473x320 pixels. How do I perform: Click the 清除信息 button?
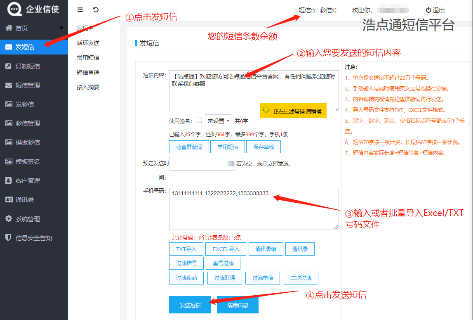pyautogui.click(x=238, y=305)
